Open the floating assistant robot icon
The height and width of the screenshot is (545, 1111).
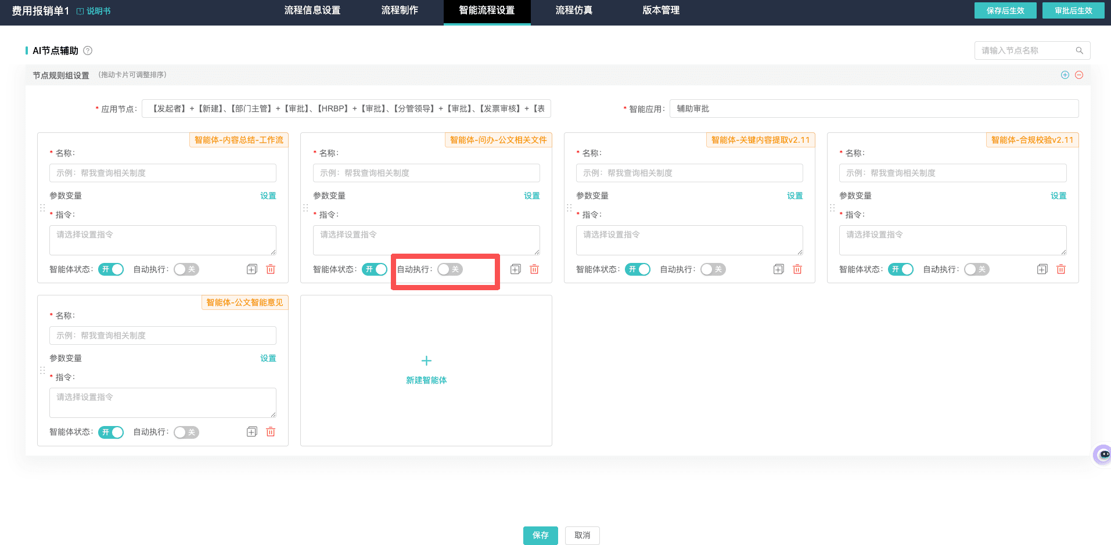pyautogui.click(x=1102, y=454)
